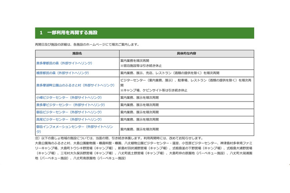Click the intro sentence 再開日及び施設の詳細は
Viewport: 290px width, 193px height.
click(87, 44)
